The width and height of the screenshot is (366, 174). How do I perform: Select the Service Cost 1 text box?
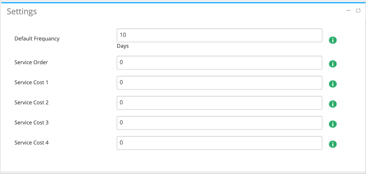click(219, 82)
